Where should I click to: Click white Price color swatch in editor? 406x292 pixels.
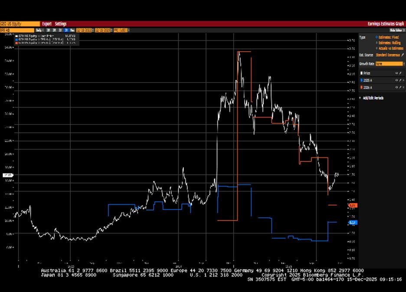361,73
